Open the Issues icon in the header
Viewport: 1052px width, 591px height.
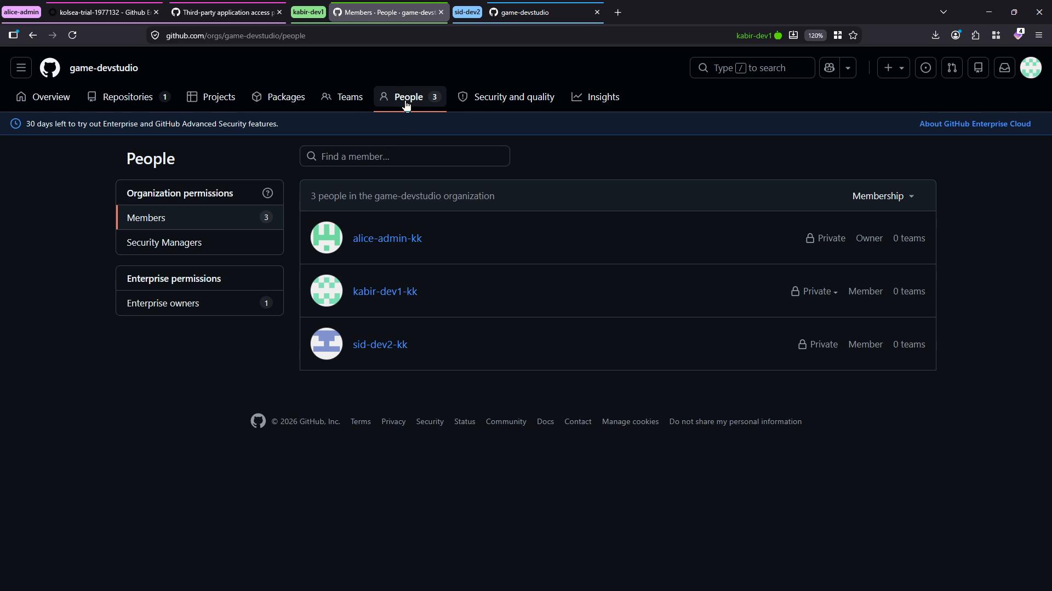(925, 68)
